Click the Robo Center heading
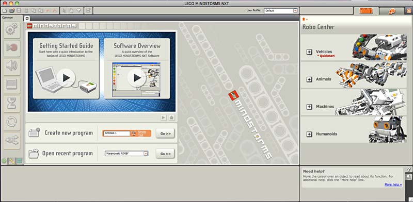 319,27
